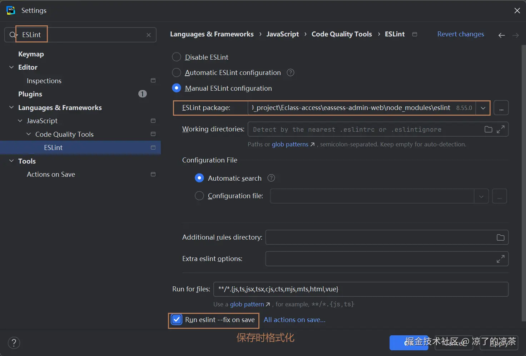Open the ESLint package dropdown
Image resolution: width=526 pixels, height=356 pixels.
(x=483, y=108)
